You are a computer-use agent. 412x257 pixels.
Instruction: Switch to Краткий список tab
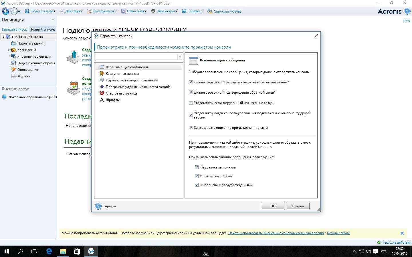click(14, 29)
